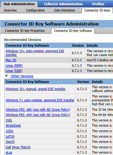Click the macOS Catalina details text
The image size is (113, 155).
[x=100, y=60]
